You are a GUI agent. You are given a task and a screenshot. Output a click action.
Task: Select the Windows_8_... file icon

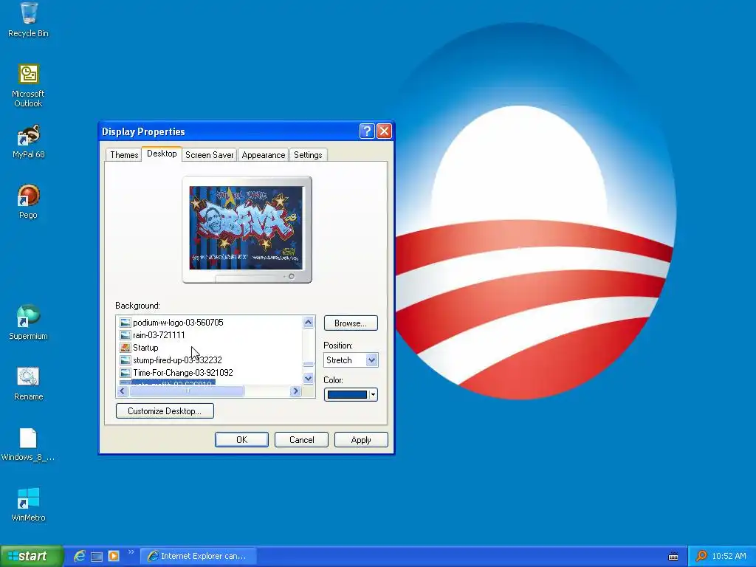tap(28, 444)
